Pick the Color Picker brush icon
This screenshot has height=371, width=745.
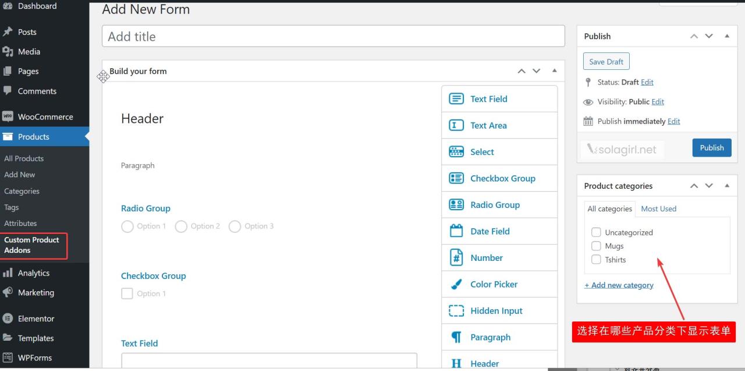[x=456, y=284]
